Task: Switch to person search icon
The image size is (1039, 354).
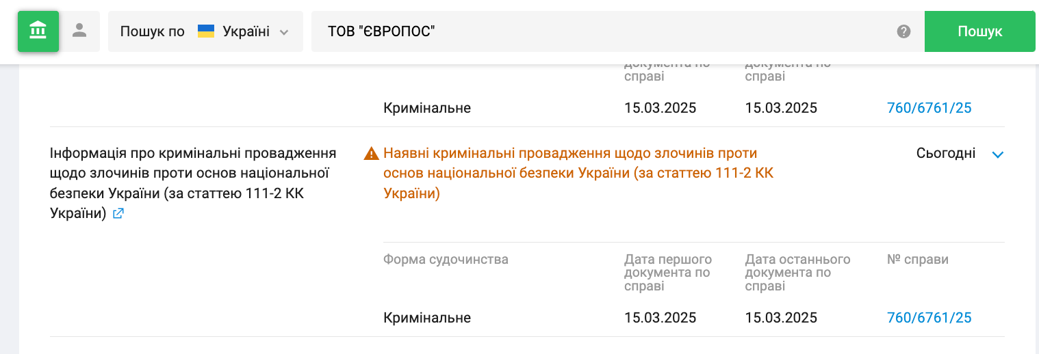Action: pos(80,31)
